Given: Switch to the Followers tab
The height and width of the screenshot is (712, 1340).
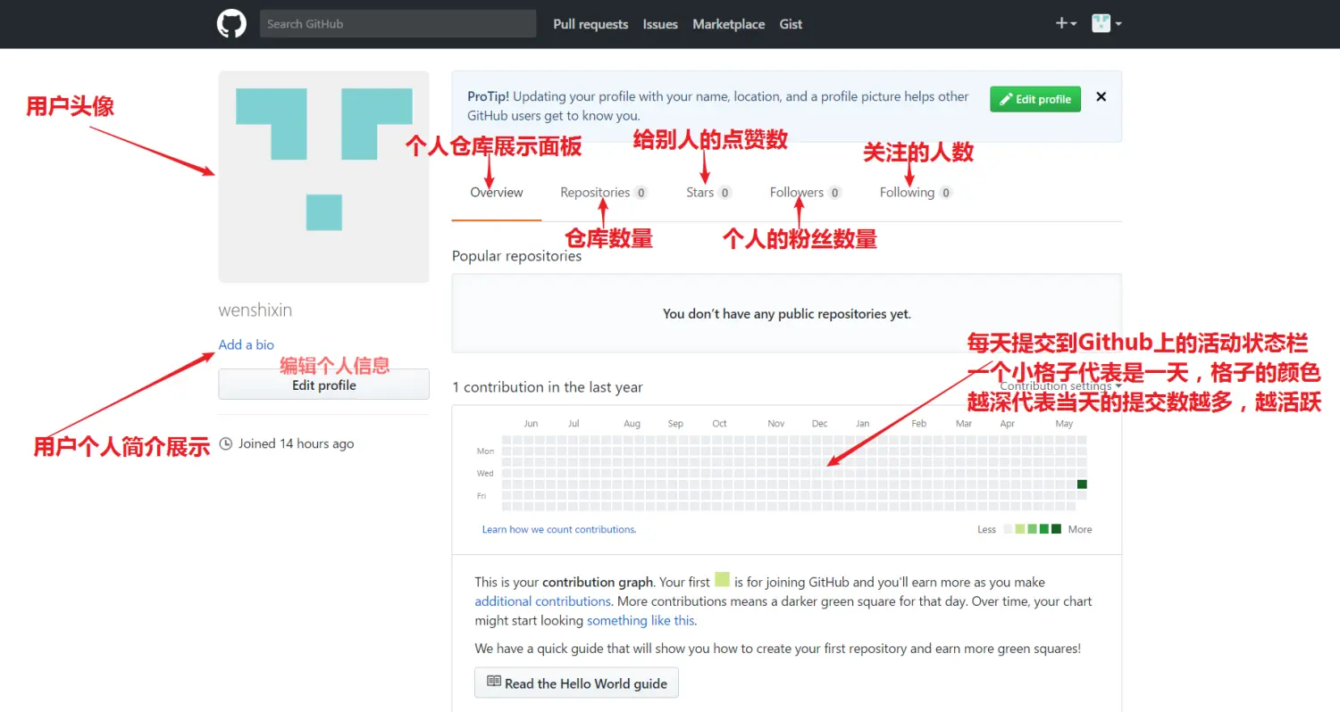Looking at the screenshot, I should click(x=806, y=192).
